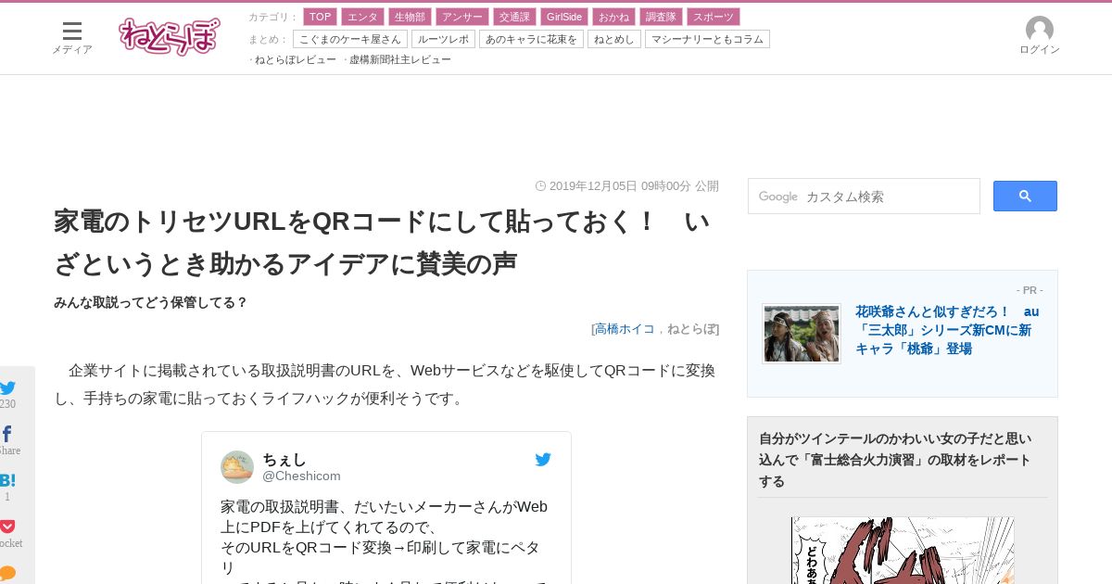Viewport: 1112px width, 584px height.
Task: Open the ちぇし tweet author avatar
Action: point(237,467)
